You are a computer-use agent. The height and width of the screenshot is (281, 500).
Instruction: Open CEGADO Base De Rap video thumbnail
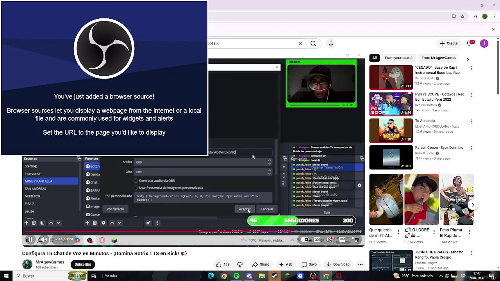coord(391,77)
